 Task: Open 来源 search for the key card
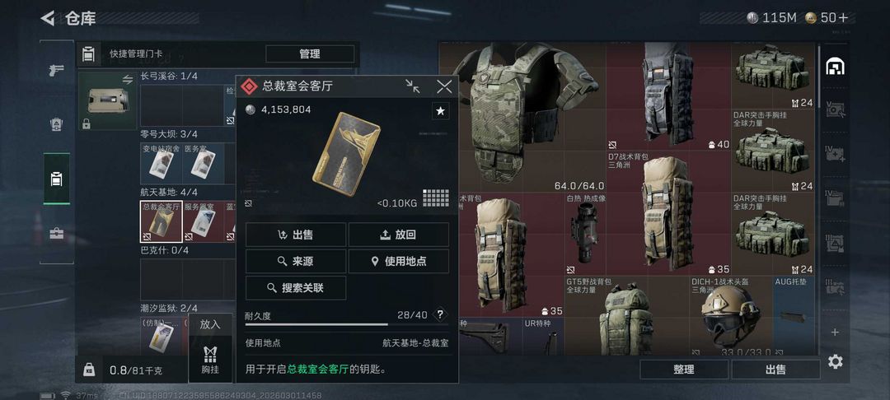[296, 261]
